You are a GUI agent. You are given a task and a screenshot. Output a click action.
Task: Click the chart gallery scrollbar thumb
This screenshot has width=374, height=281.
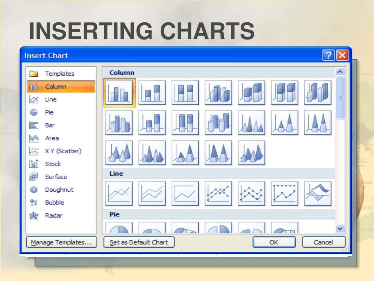[x=340, y=98]
